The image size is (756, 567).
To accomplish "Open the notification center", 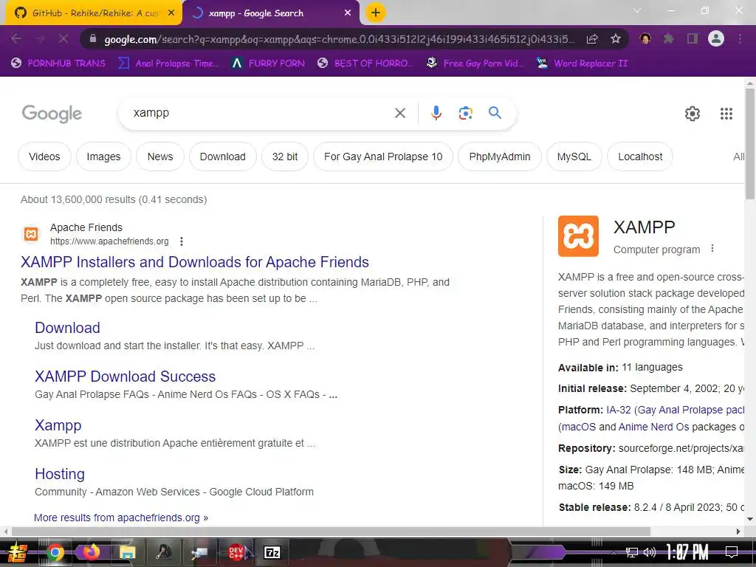I will point(732,552).
